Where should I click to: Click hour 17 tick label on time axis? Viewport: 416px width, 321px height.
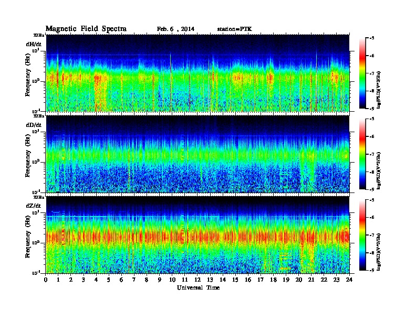point(261,280)
